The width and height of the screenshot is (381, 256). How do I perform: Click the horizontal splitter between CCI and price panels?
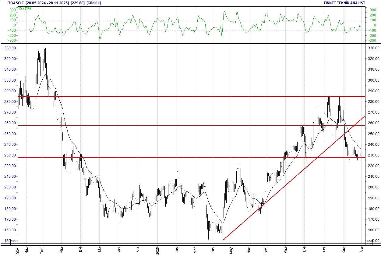[x=190, y=44]
